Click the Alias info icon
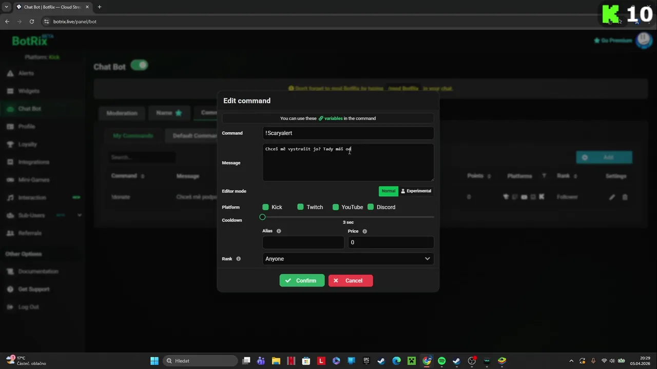 tap(279, 231)
